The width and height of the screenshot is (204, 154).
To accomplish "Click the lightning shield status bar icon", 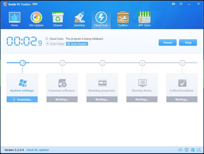I will point(187,150).
